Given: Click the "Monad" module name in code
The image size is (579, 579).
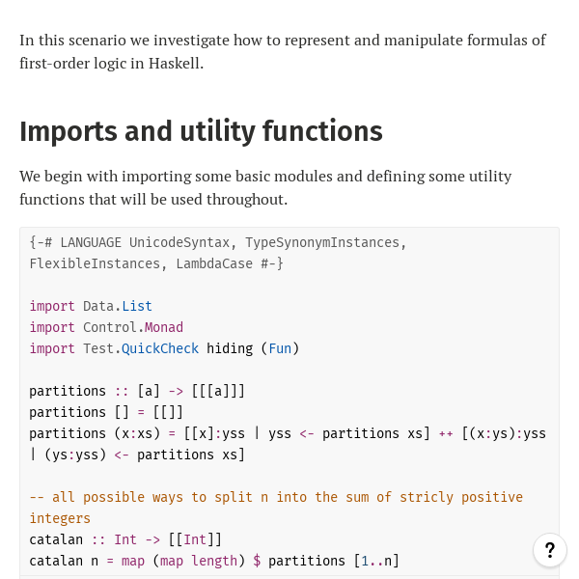Looking at the screenshot, I should point(164,327).
